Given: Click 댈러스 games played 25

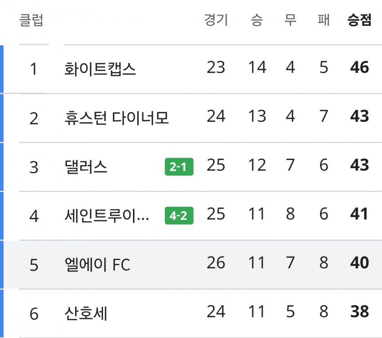Looking at the screenshot, I should [216, 165].
